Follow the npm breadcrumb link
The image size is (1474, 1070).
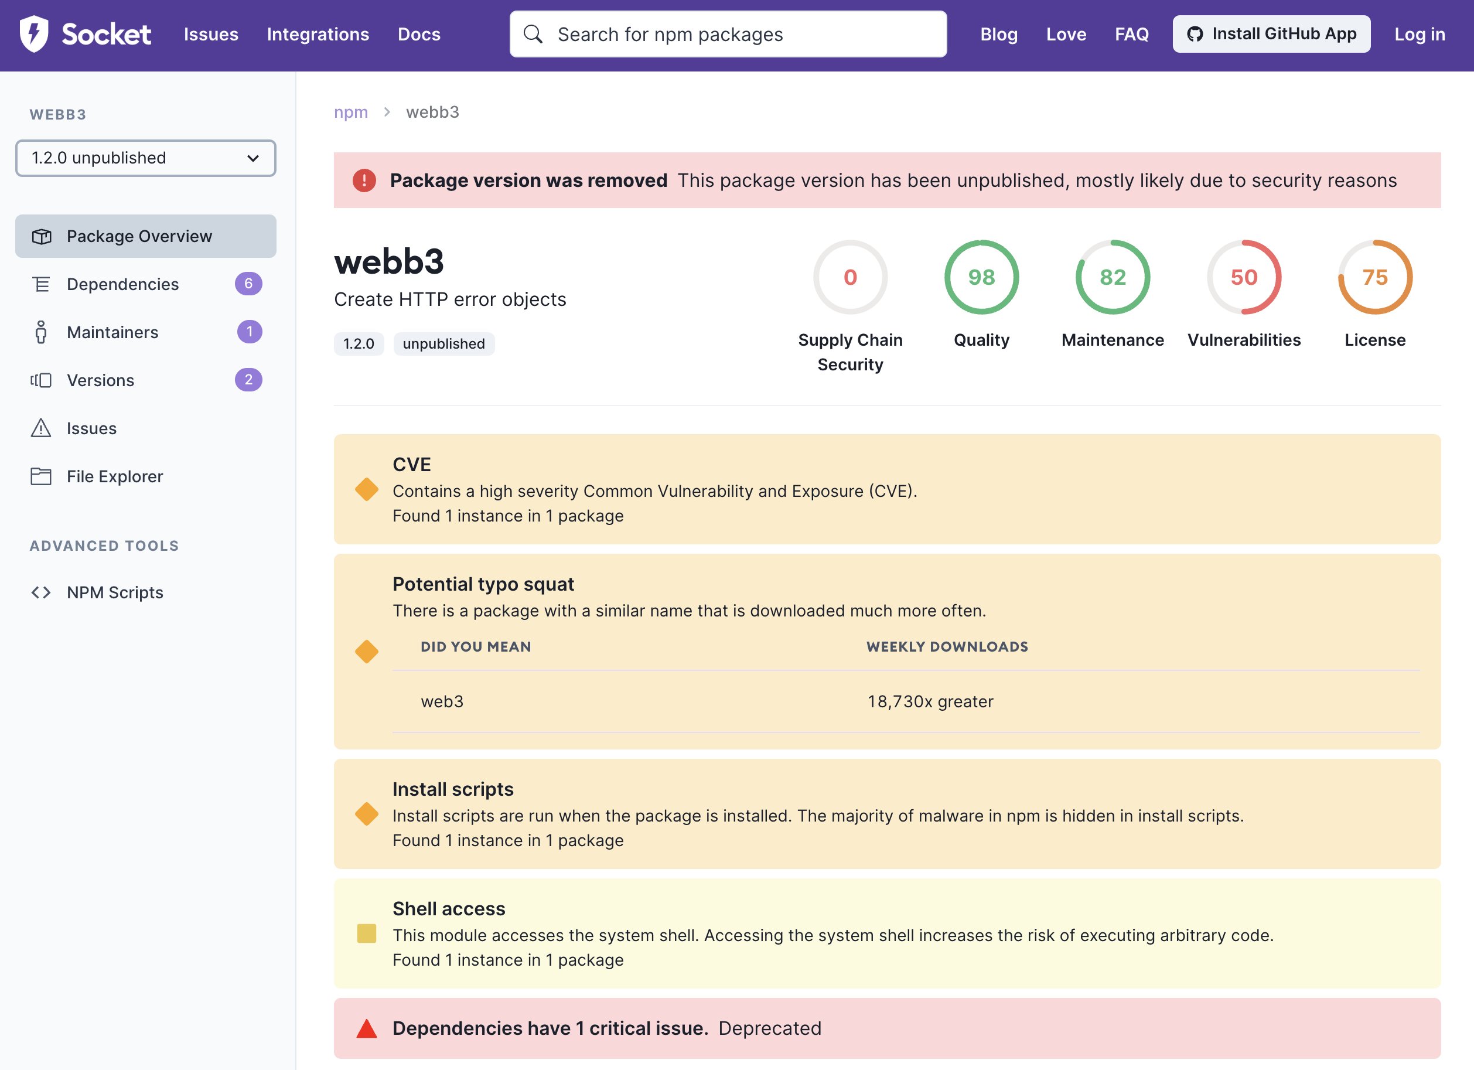(x=350, y=112)
